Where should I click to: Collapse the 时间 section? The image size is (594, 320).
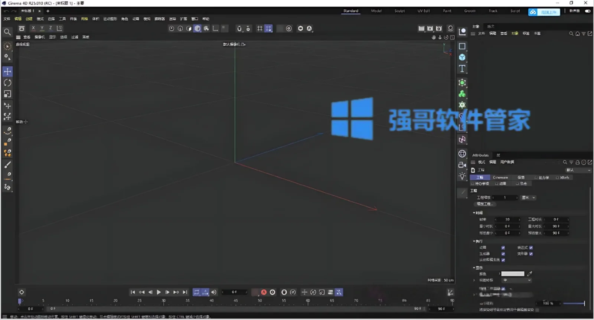pyautogui.click(x=474, y=213)
